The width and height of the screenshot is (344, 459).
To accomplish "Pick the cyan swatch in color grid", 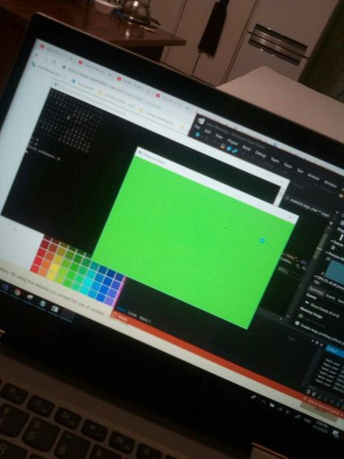I will click(x=89, y=282).
